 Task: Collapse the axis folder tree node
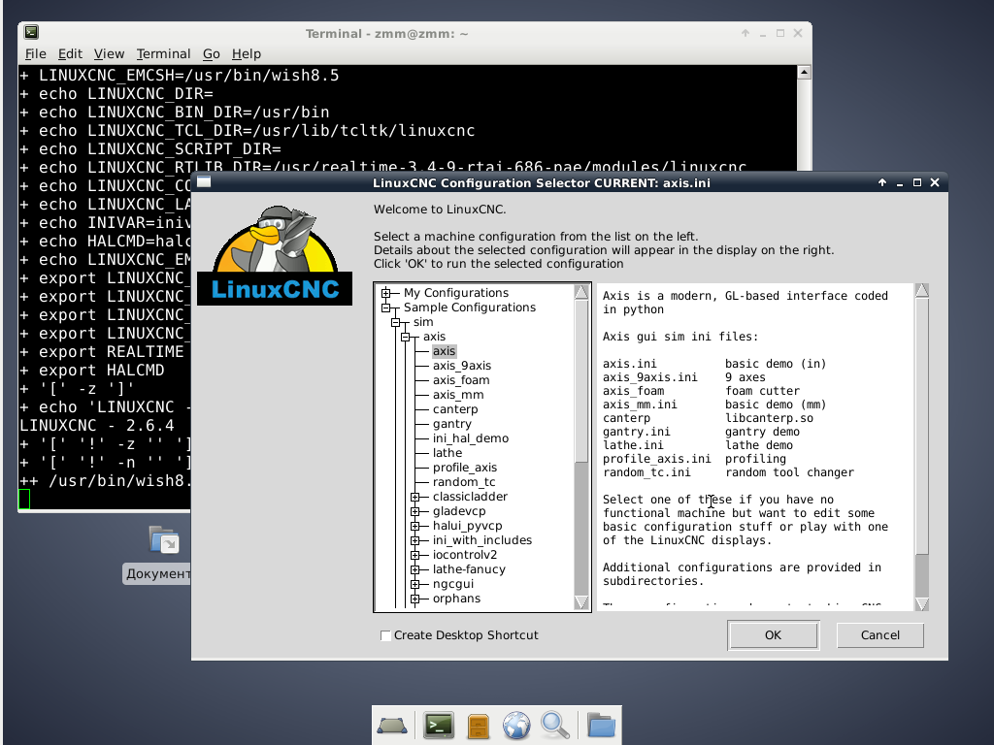coord(406,337)
